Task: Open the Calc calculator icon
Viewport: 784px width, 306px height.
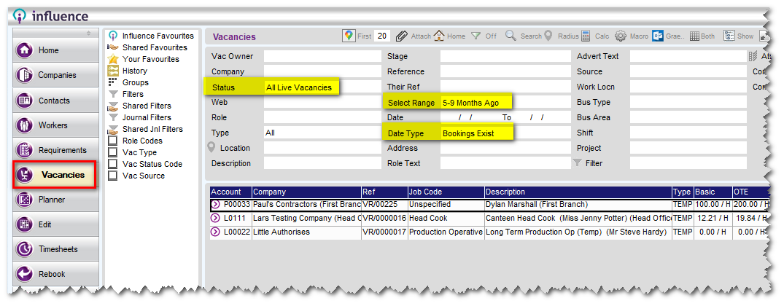Action: click(586, 36)
